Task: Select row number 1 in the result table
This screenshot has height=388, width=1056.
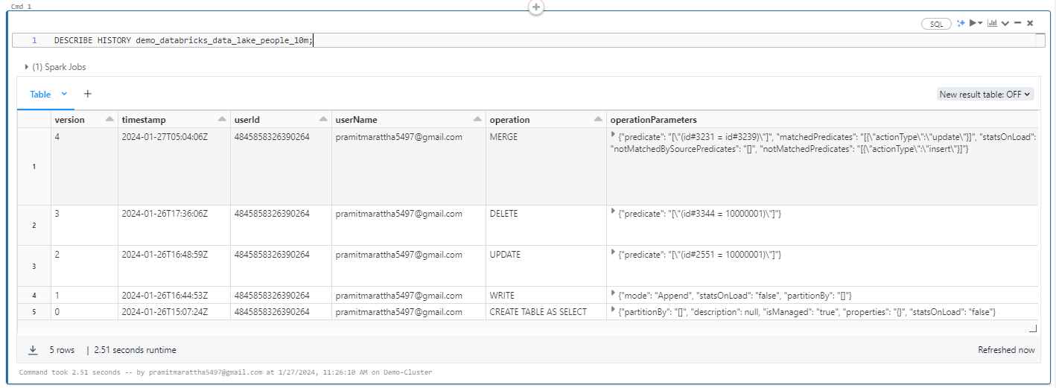Action: [34, 167]
